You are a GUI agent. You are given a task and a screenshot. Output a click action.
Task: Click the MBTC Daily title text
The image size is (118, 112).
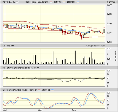coord(9,2)
